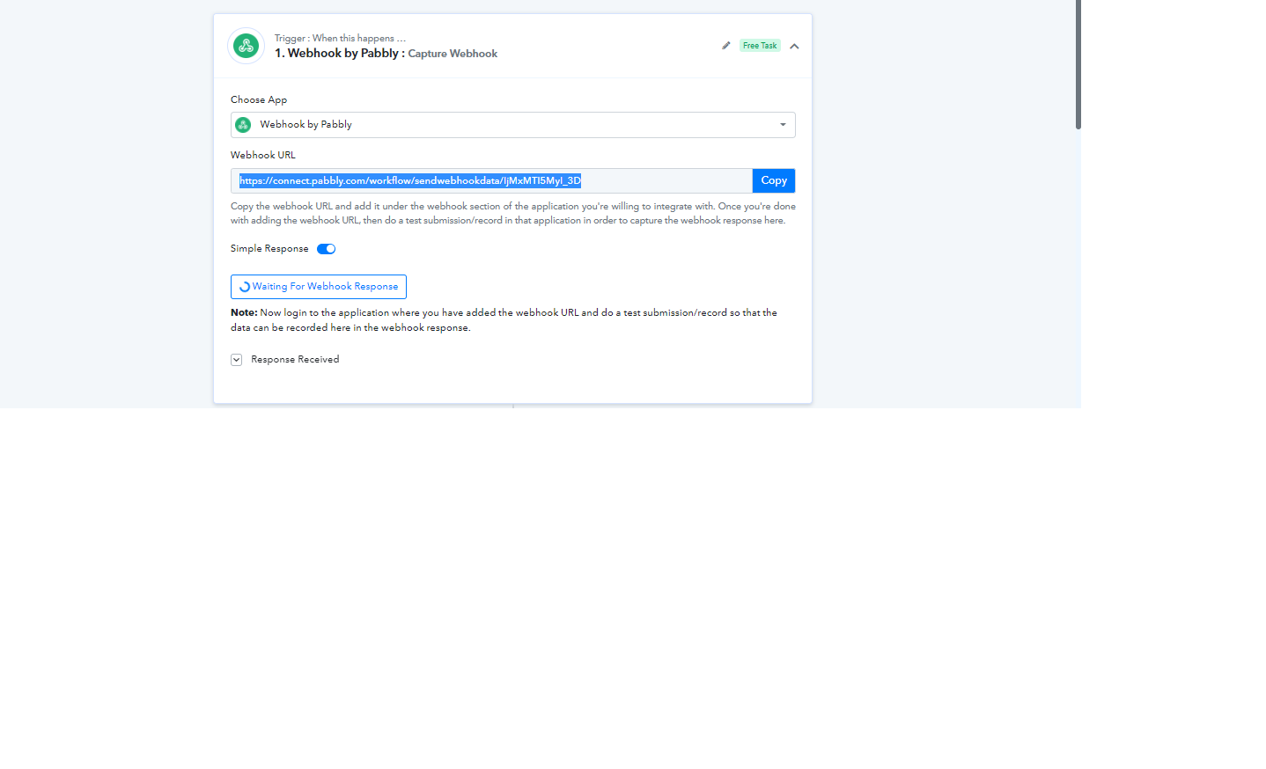
Task: Click the Webhook URL input field
Action: coord(491,180)
